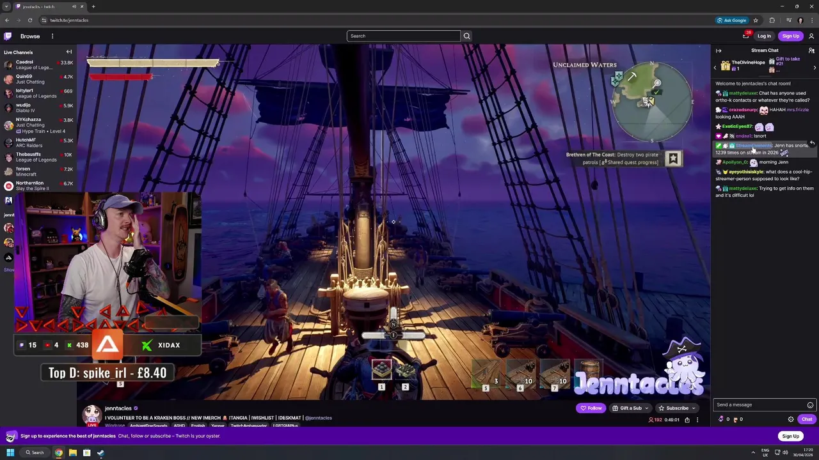Open the media controls icon in Chrome
The width and height of the screenshot is (819, 460).
pyautogui.click(x=788, y=20)
